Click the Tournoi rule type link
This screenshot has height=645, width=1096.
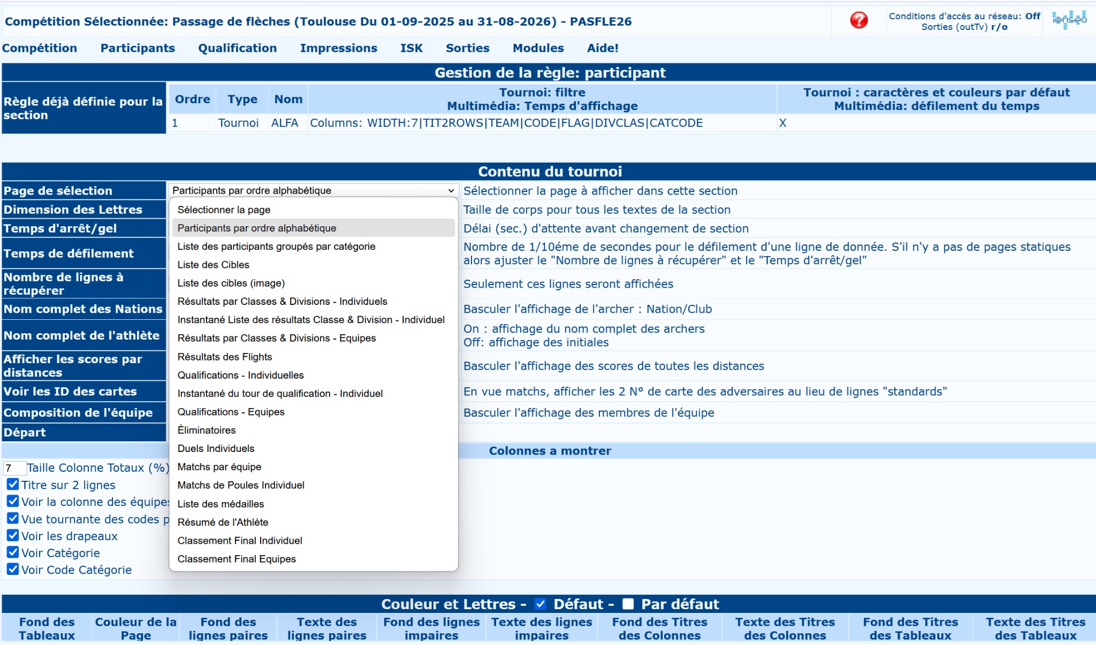pos(238,123)
